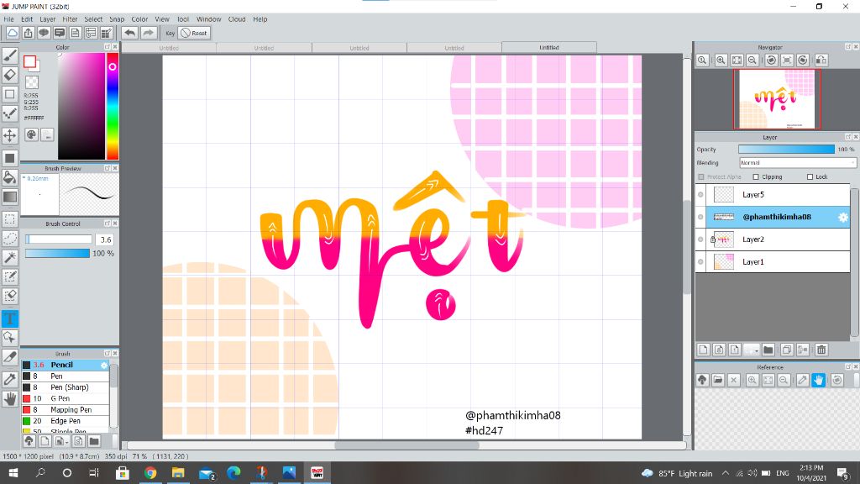Toggle the Clipping checkbox
Image resolution: width=860 pixels, height=484 pixels.
[756, 176]
